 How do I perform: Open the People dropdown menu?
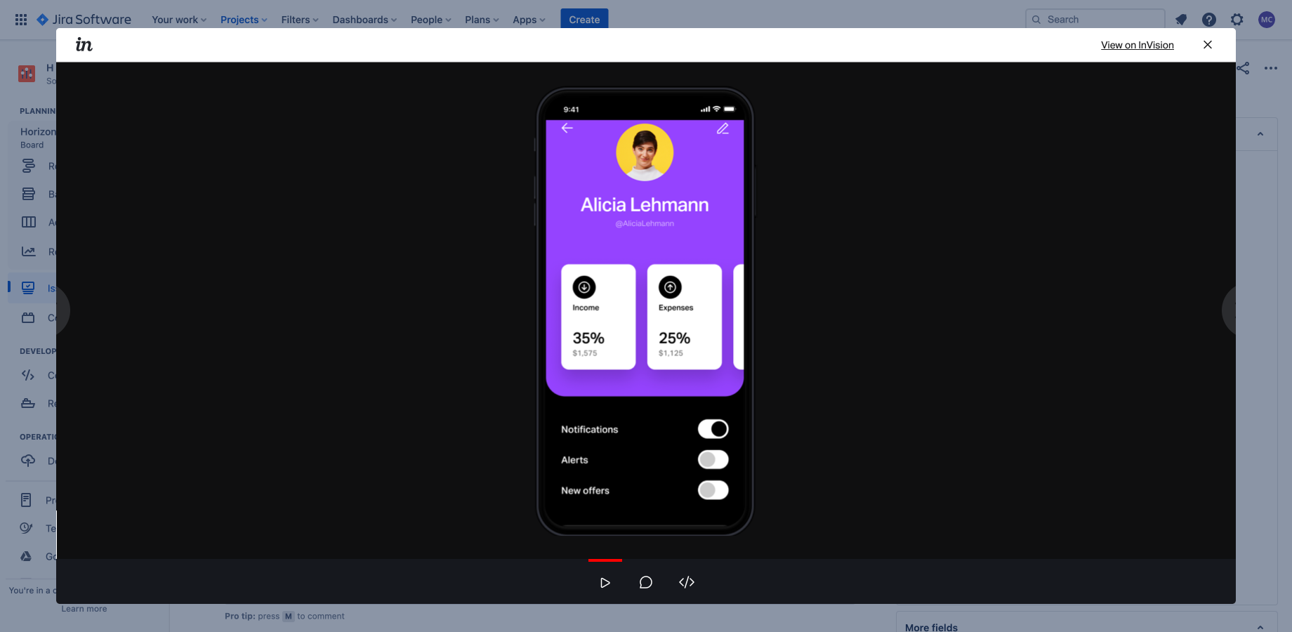pos(431,20)
